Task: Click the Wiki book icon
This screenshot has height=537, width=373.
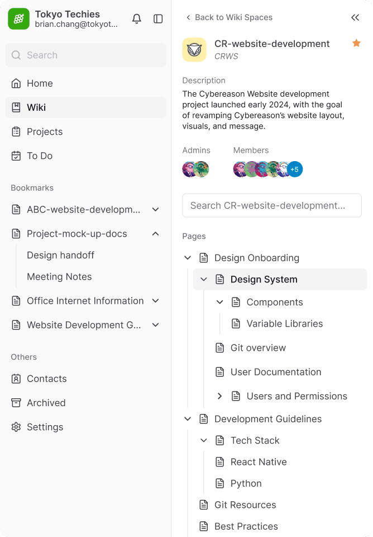Action: tap(16, 107)
